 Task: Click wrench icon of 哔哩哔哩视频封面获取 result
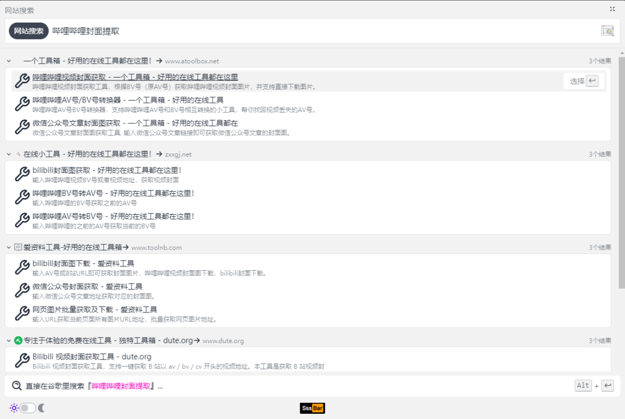point(22,81)
